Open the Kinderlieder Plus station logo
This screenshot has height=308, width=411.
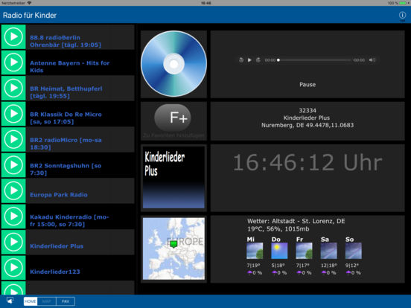[173, 177]
